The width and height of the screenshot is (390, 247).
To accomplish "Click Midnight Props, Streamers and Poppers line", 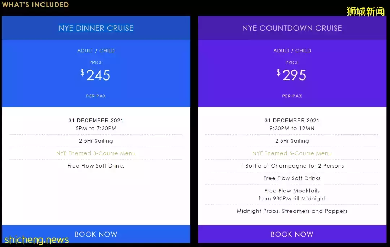I will point(292,211).
